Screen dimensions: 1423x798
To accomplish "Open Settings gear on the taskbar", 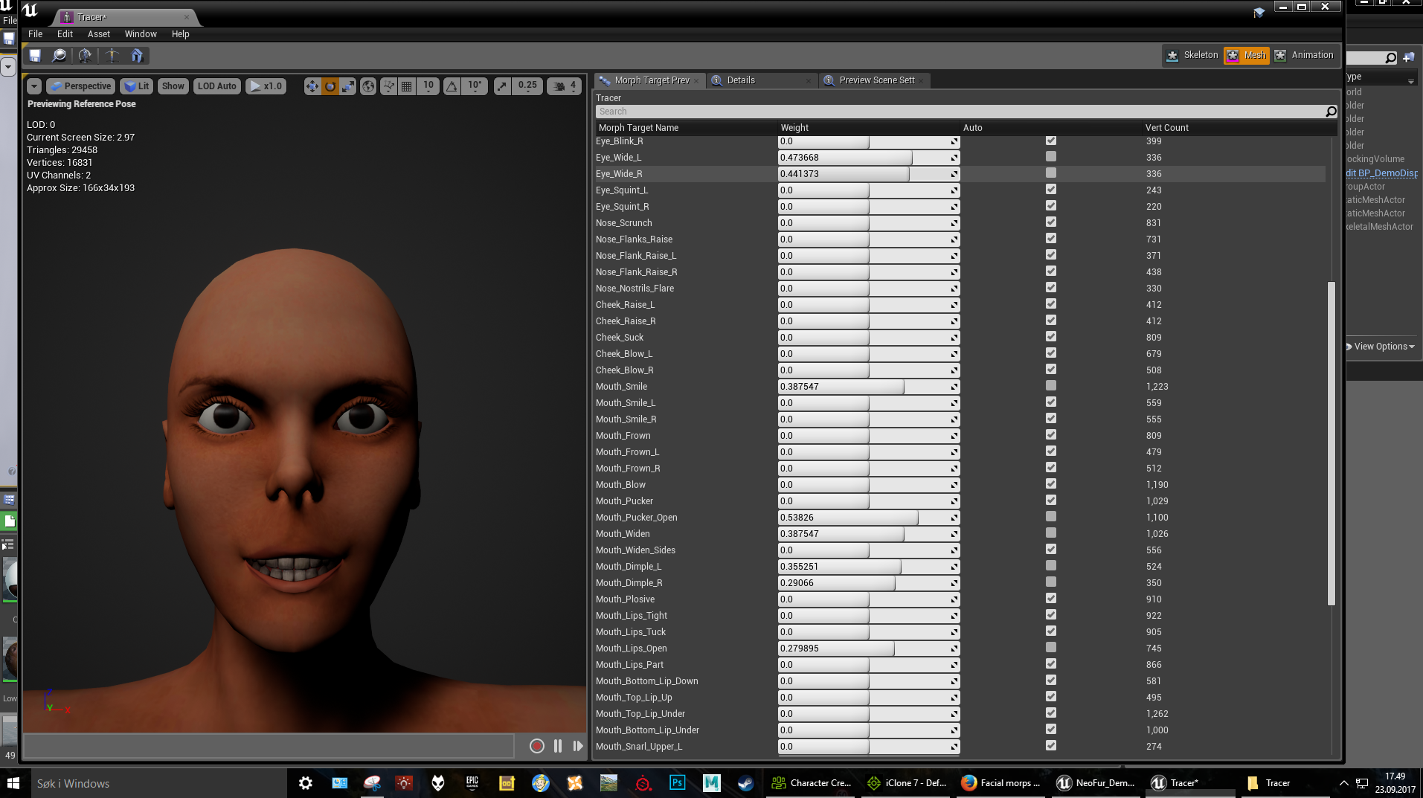I will [x=305, y=782].
